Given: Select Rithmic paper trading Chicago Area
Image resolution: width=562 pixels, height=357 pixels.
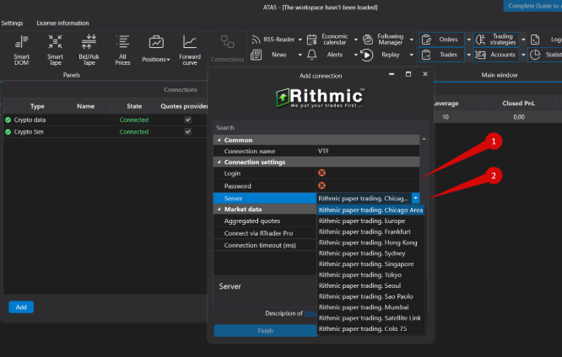Looking at the screenshot, I should pos(370,210).
